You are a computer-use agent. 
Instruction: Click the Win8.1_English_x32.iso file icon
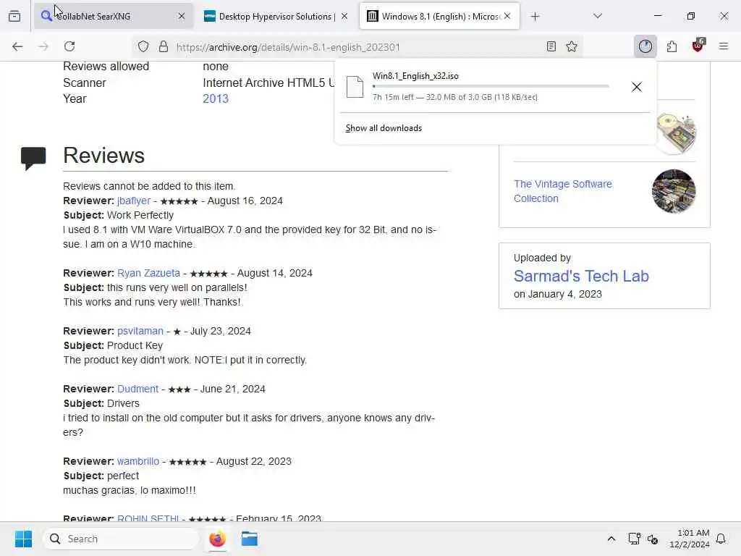tap(355, 87)
